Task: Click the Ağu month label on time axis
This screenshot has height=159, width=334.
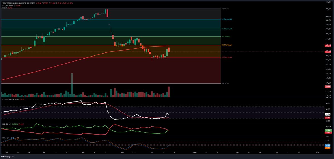Action: (238, 152)
